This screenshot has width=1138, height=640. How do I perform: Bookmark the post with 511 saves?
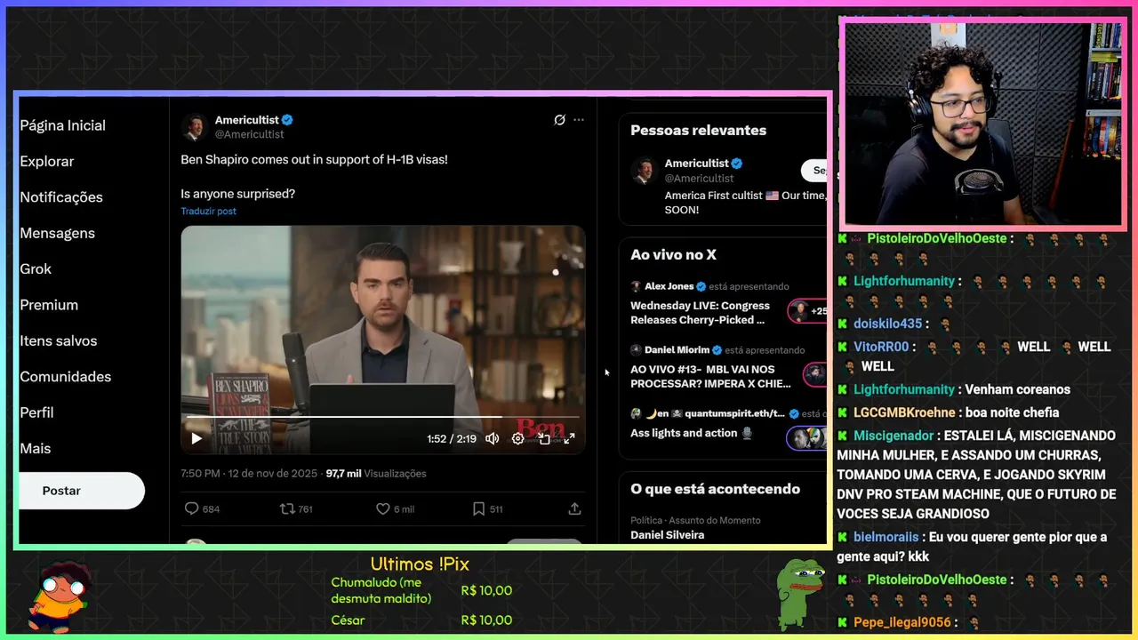point(487,508)
